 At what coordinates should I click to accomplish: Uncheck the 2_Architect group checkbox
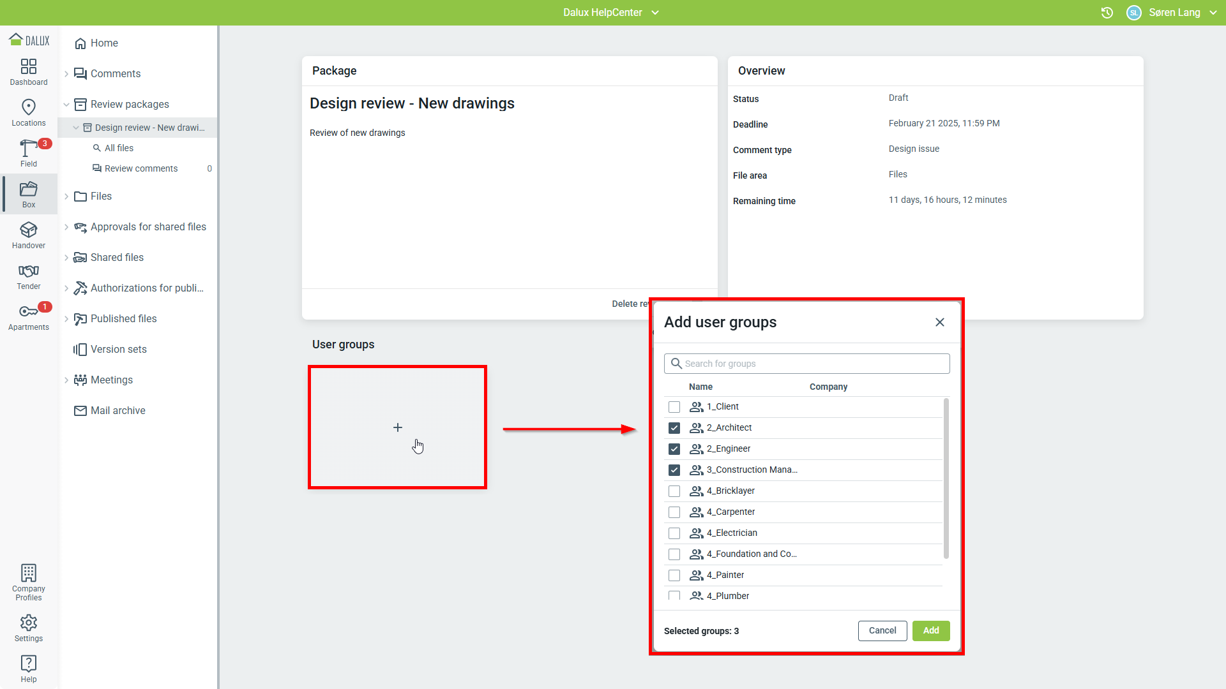click(x=674, y=428)
